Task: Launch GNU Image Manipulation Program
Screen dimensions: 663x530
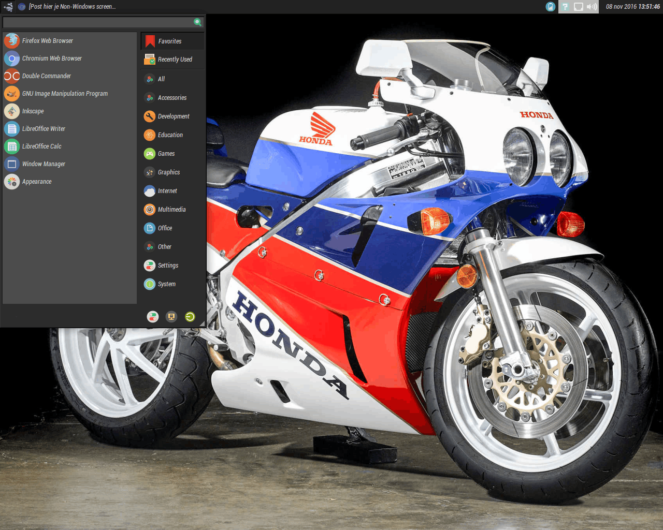Action: click(x=69, y=94)
